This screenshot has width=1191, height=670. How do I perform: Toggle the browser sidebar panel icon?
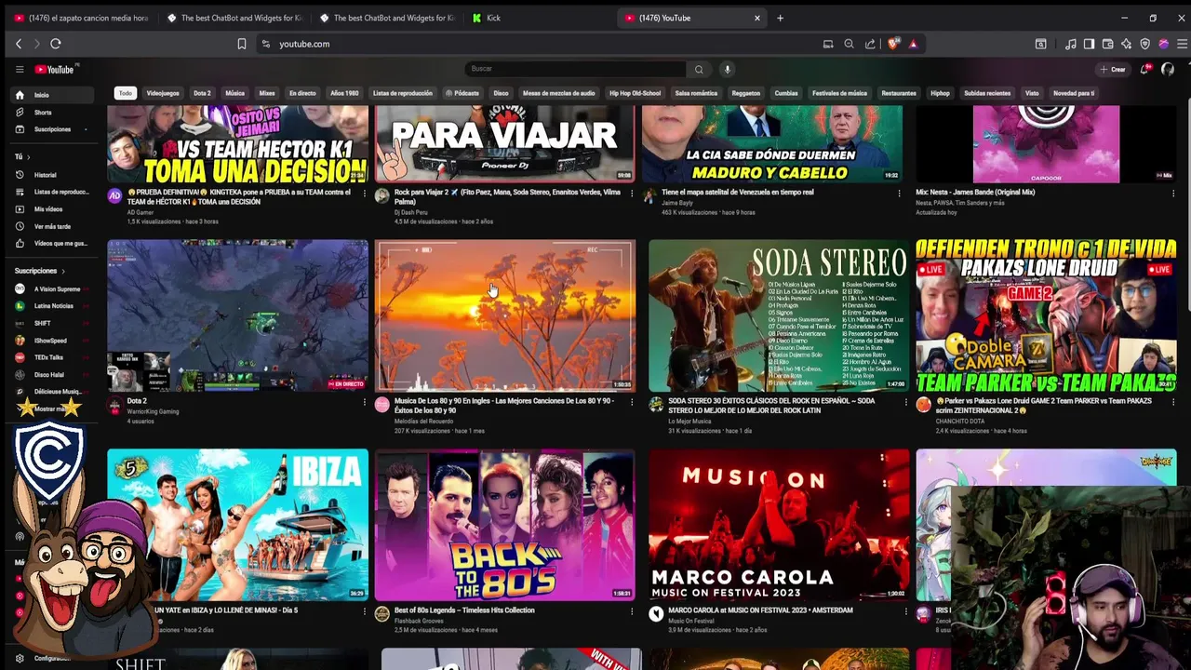[1089, 44]
